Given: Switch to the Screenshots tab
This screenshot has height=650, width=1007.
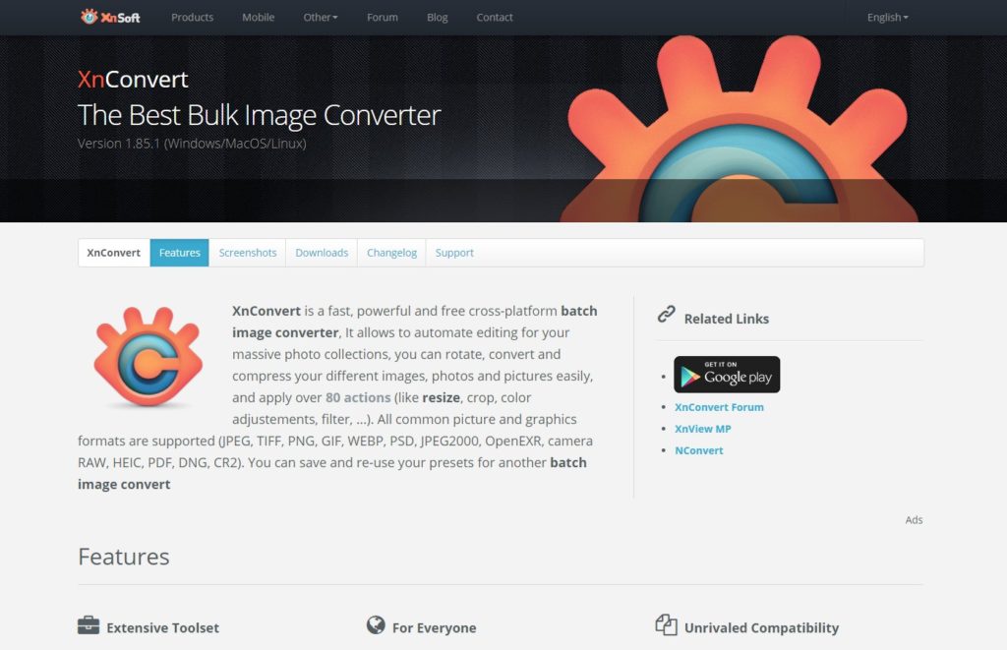Looking at the screenshot, I should (x=247, y=253).
